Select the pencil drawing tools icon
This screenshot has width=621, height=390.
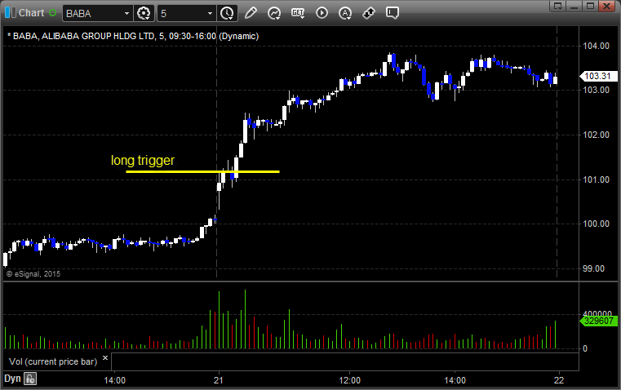pos(251,13)
